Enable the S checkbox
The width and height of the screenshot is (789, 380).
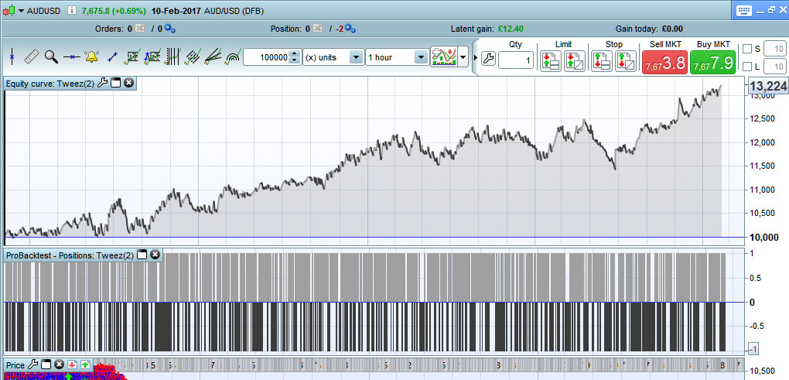tap(746, 49)
